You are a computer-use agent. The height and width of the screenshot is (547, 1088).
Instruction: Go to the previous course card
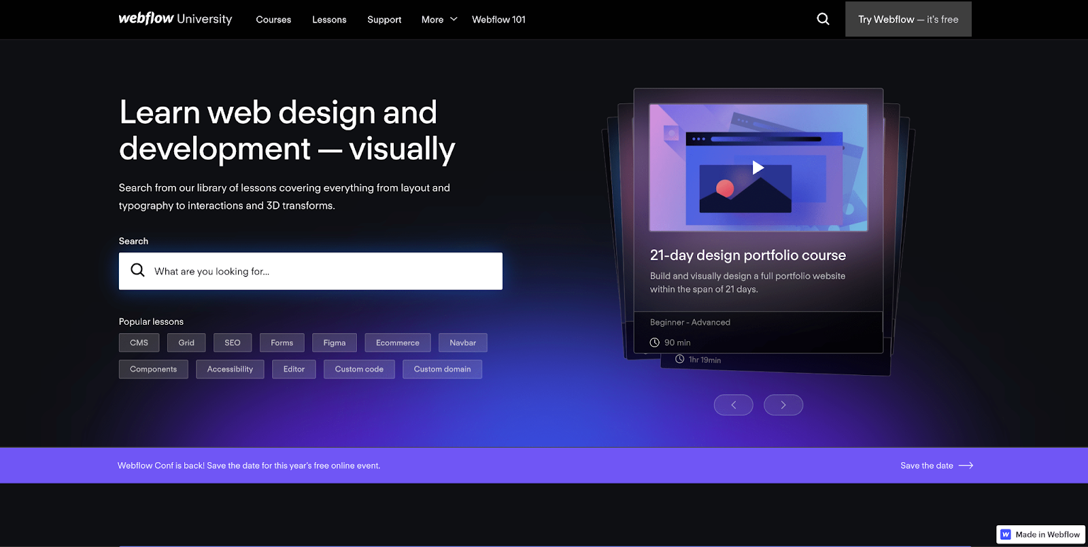tap(733, 405)
